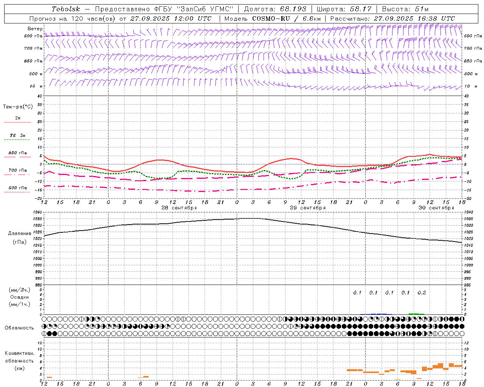The height and width of the screenshot is (387, 484).
Task: Click the '(мм/1ч.)' precipitation unit label
Action: 19,304
